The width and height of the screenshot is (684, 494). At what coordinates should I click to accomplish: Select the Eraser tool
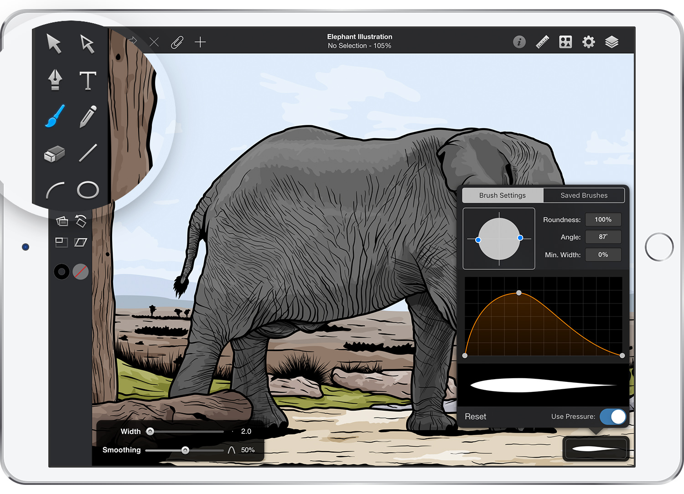[x=54, y=154]
